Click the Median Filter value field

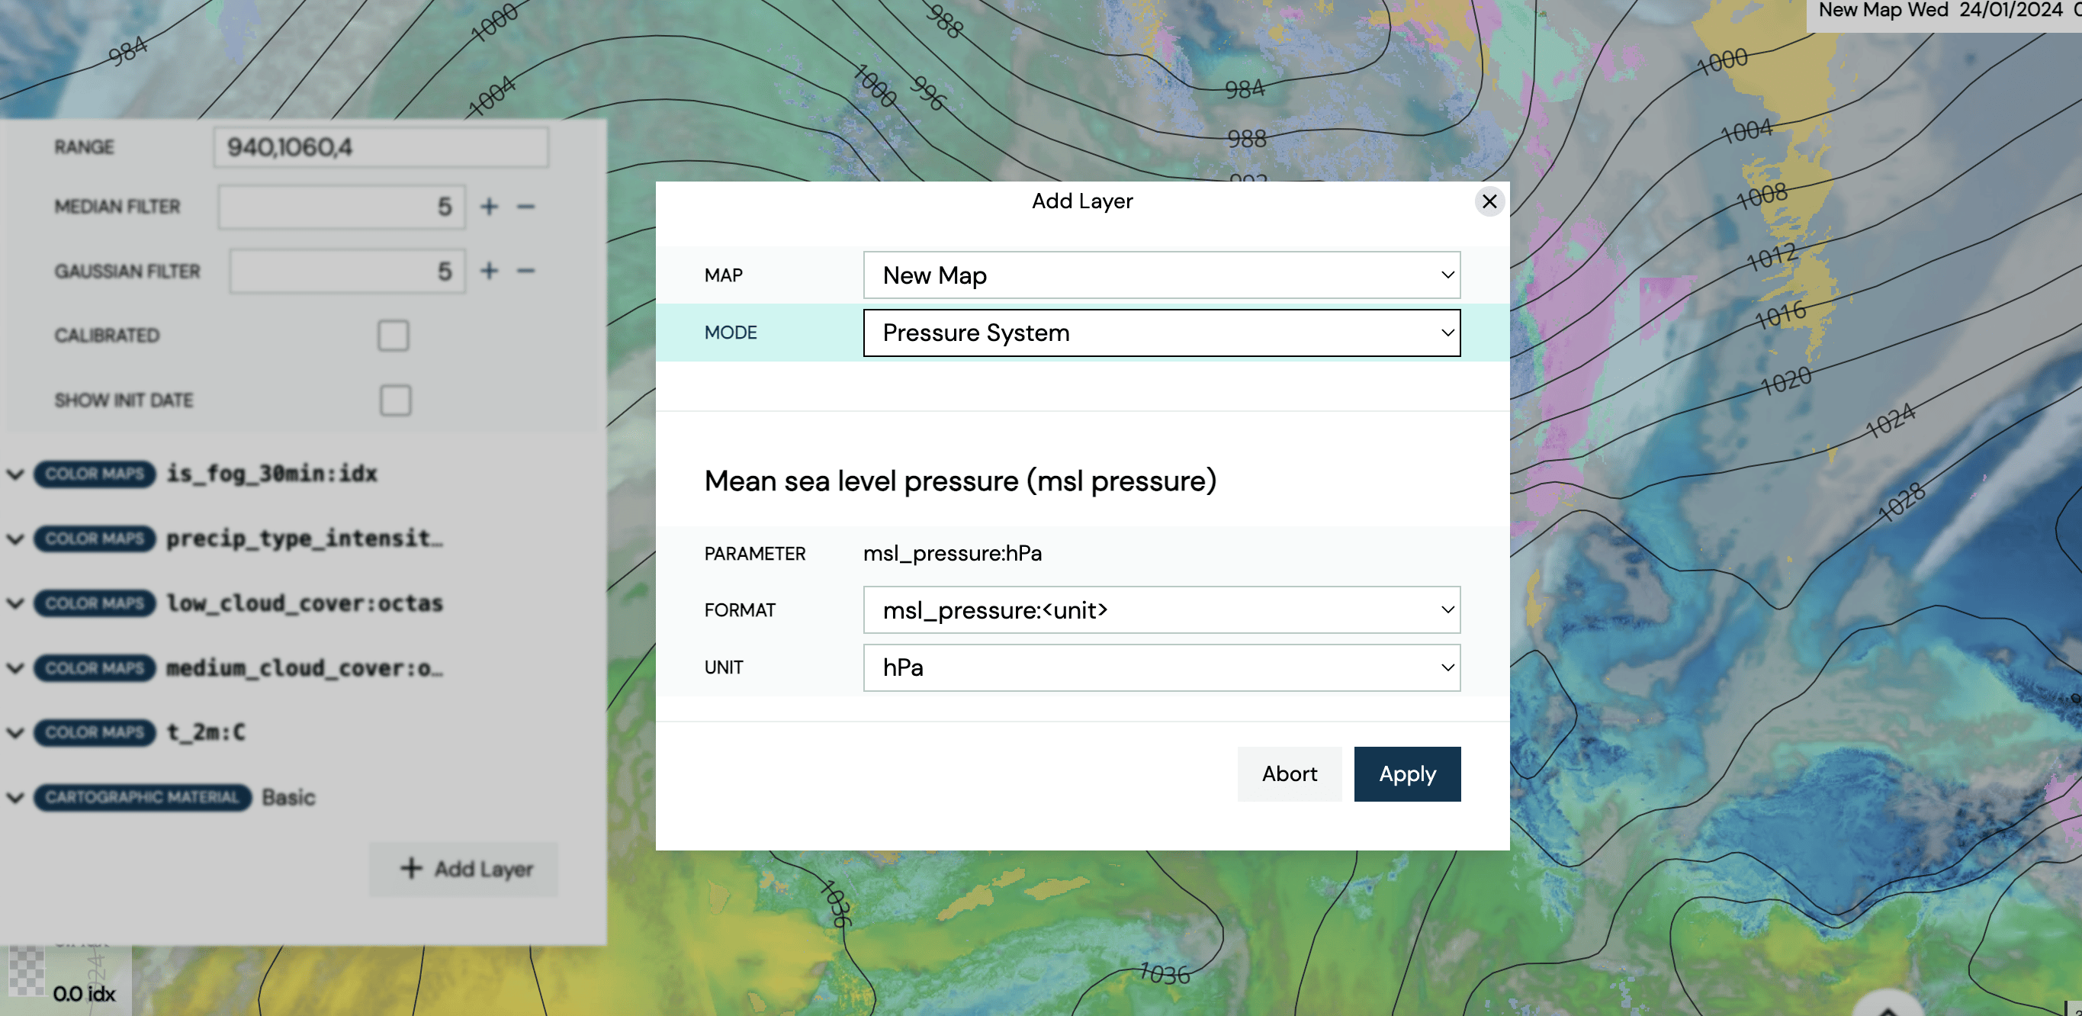[341, 207]
